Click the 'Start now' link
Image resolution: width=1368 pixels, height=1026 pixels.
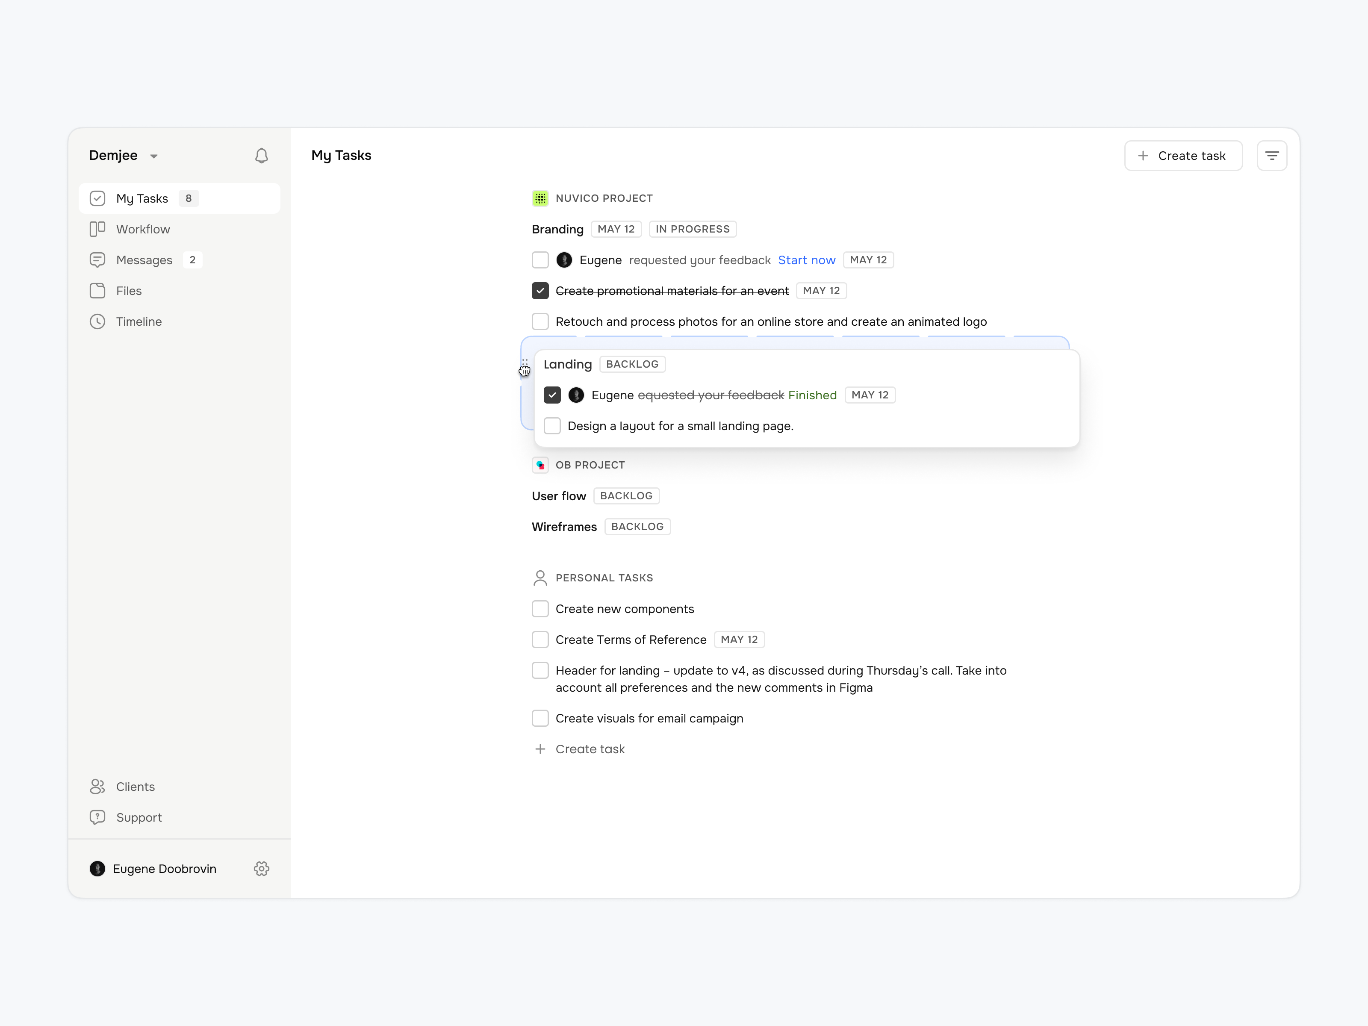coord(806,260)
